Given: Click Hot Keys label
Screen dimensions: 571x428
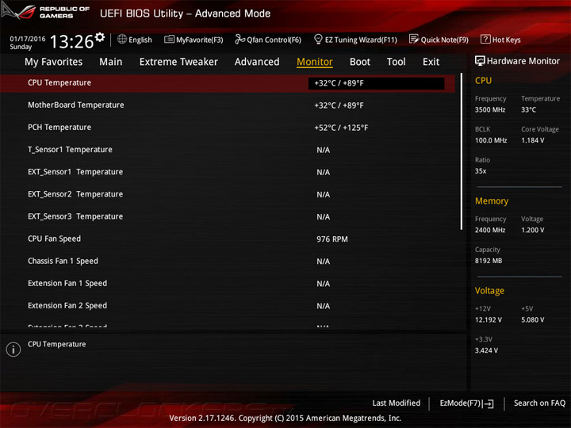Looking at the screenshot, I should pos(506,40).
